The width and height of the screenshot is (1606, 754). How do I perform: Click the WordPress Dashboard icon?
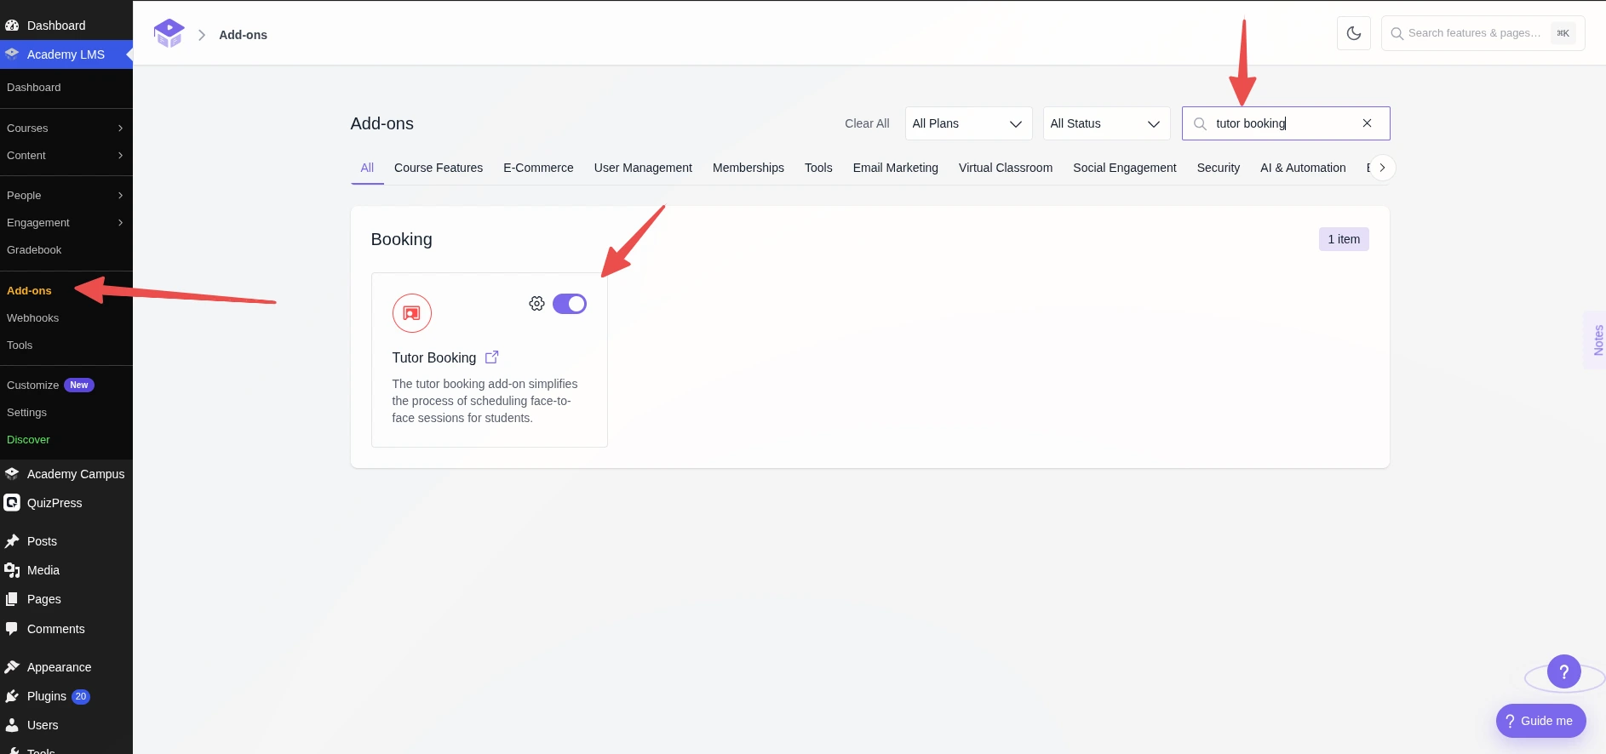coord(12,26)
